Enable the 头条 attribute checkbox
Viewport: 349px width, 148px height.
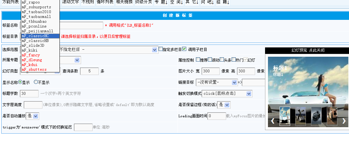[x=222, y=59]
